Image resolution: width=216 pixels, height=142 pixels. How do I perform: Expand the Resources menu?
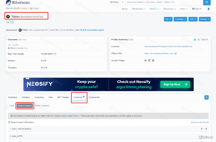pos(169,9)
